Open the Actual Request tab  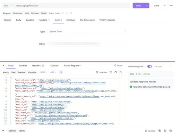click(72, 66)
